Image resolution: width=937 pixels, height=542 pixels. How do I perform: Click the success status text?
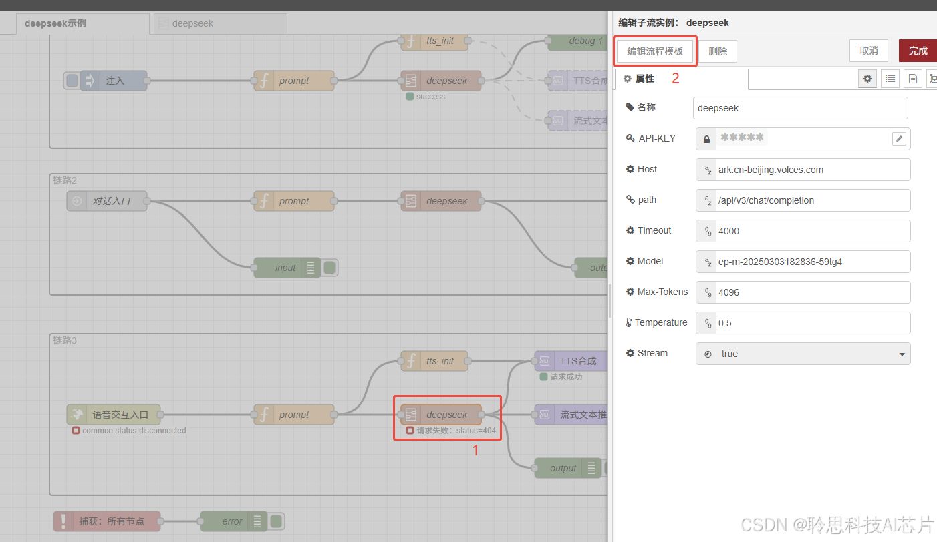click(430, 97)
